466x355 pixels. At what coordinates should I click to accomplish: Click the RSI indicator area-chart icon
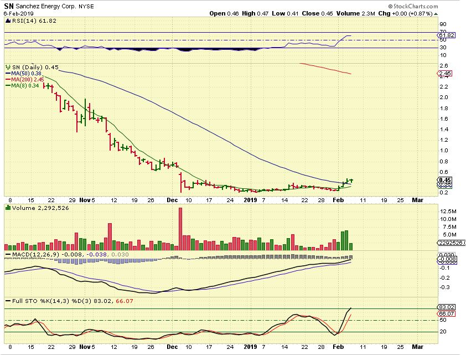pos(8,20)
